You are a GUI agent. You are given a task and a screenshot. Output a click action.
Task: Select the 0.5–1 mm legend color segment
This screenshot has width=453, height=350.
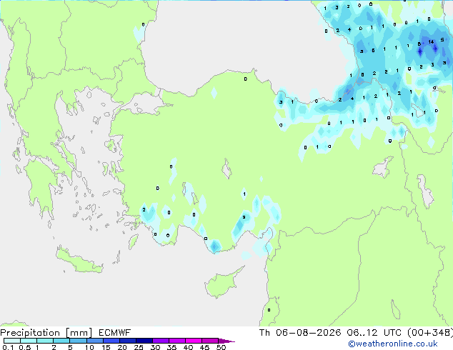pos(29,341)
